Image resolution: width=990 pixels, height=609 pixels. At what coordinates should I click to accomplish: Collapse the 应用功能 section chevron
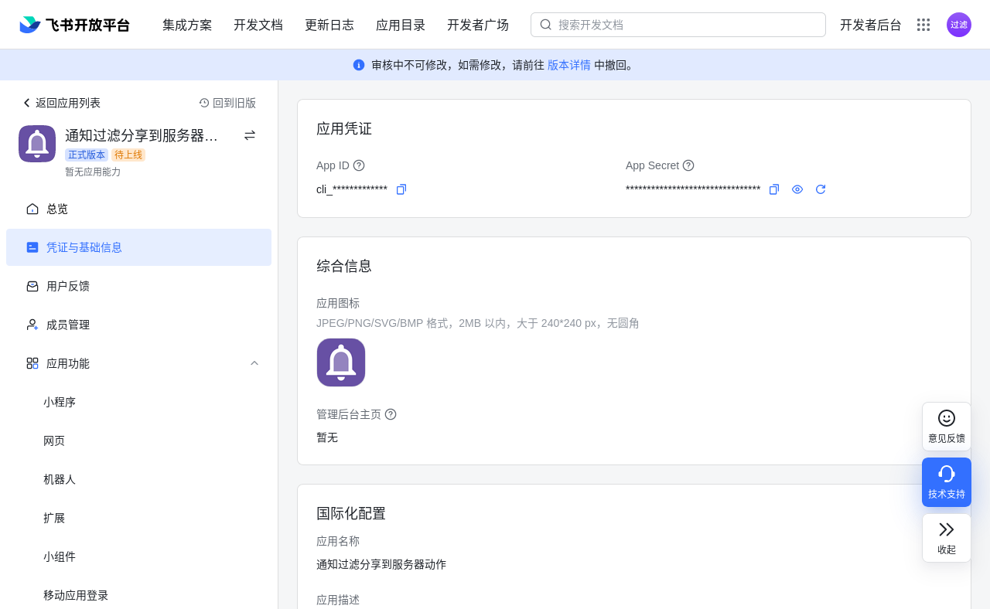point(254,363)
